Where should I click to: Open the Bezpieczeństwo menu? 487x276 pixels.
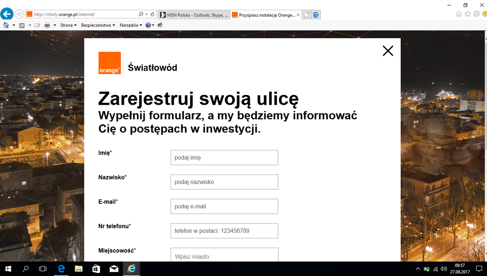(98, 25)
